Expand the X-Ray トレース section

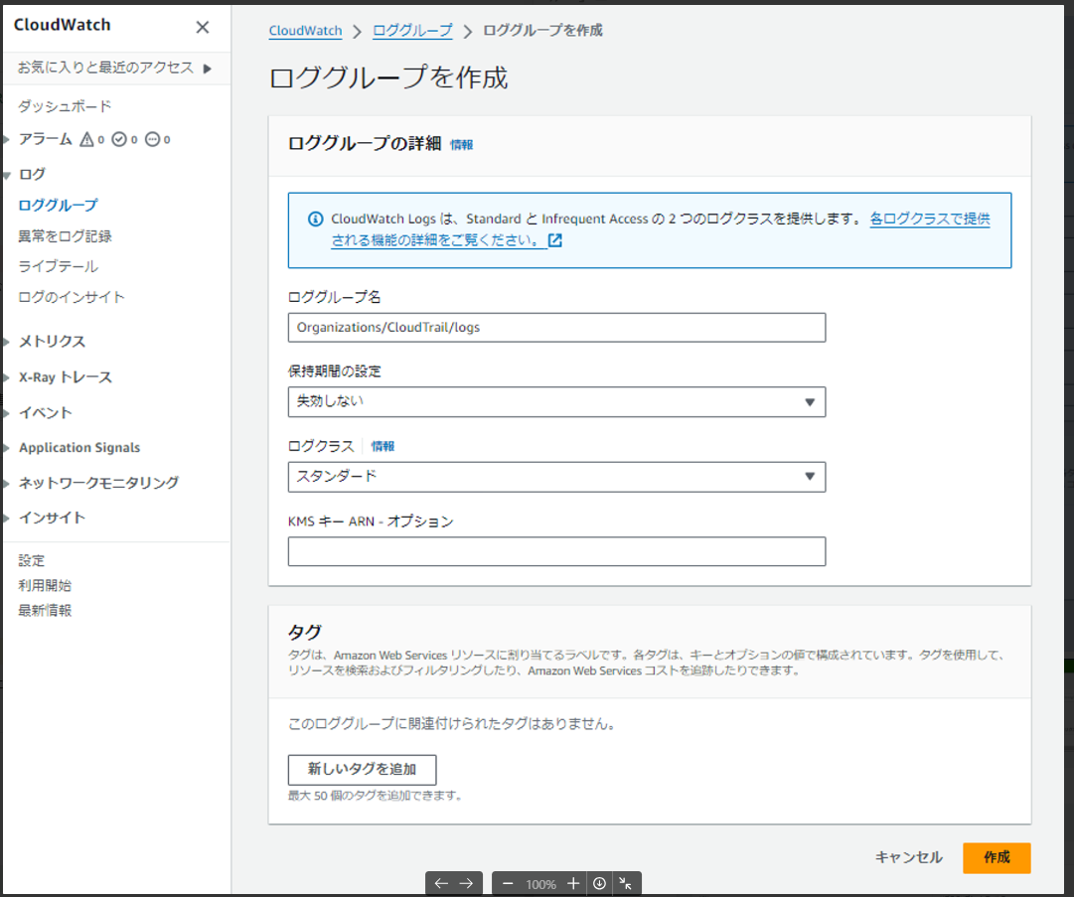click(x=6, y=377)
